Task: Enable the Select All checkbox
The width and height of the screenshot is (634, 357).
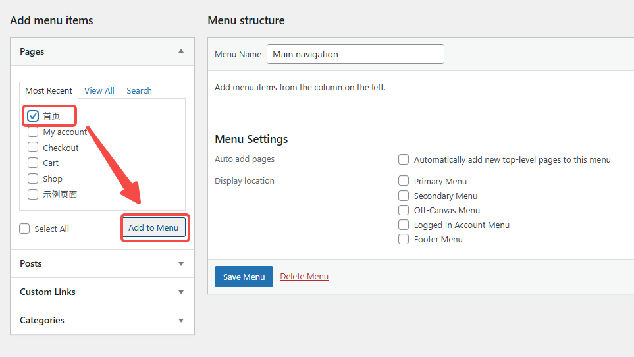Action: [25, 229]
